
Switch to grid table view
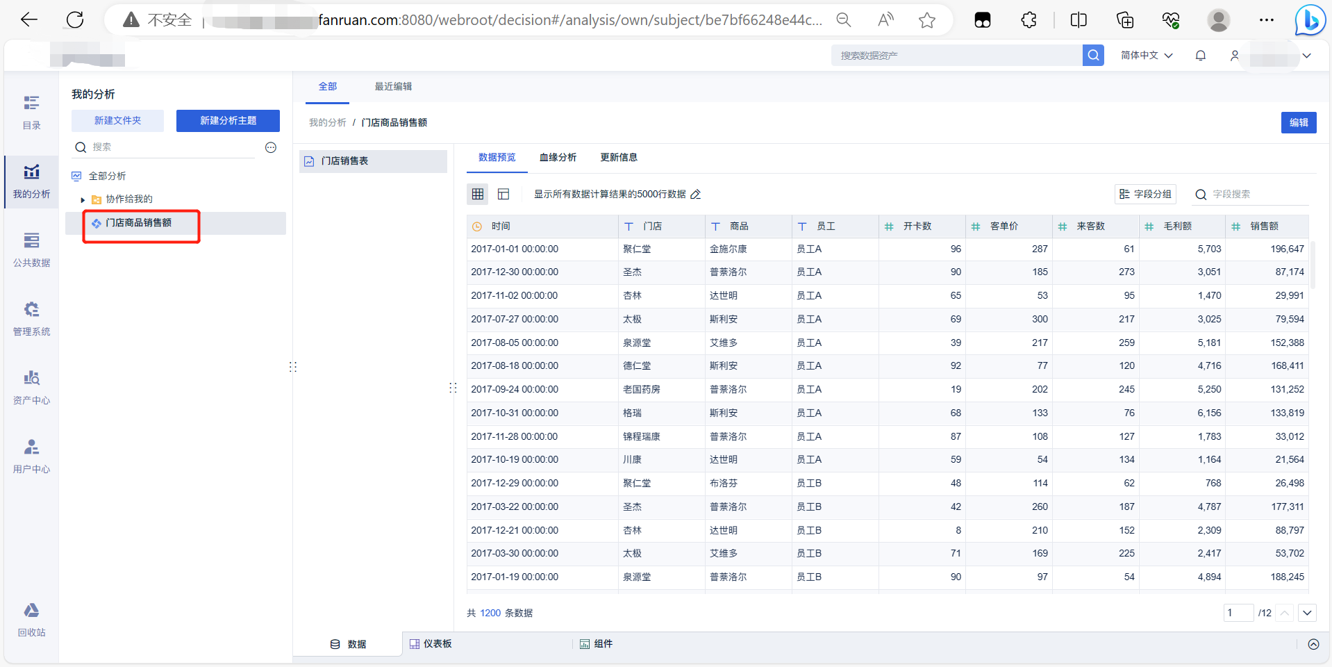click(478, 195)
